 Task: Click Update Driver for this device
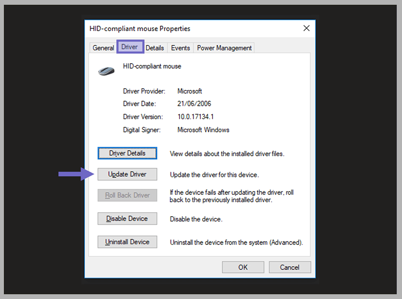tap(127, 174)
